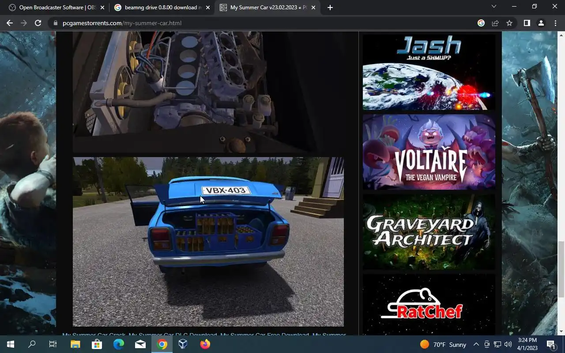Click the engine bay screenshot
This screenshot has width=565, height=353.
[x=208, y=92]
